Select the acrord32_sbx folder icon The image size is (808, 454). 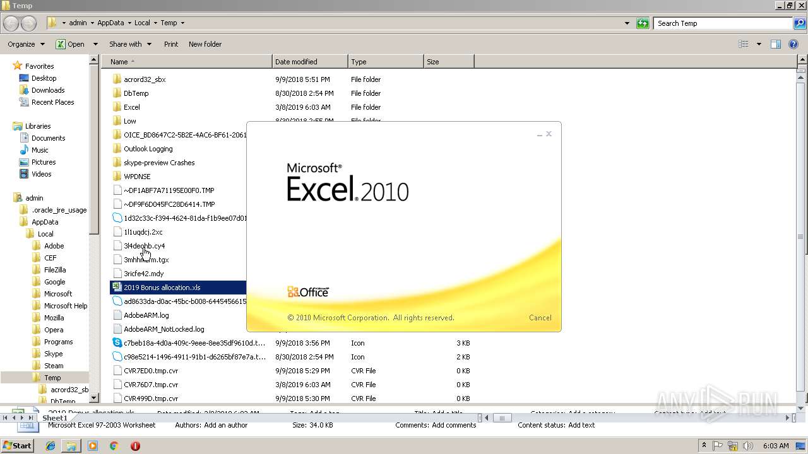coord(117,79)
